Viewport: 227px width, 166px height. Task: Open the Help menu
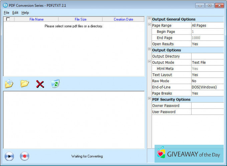[25, 13]
